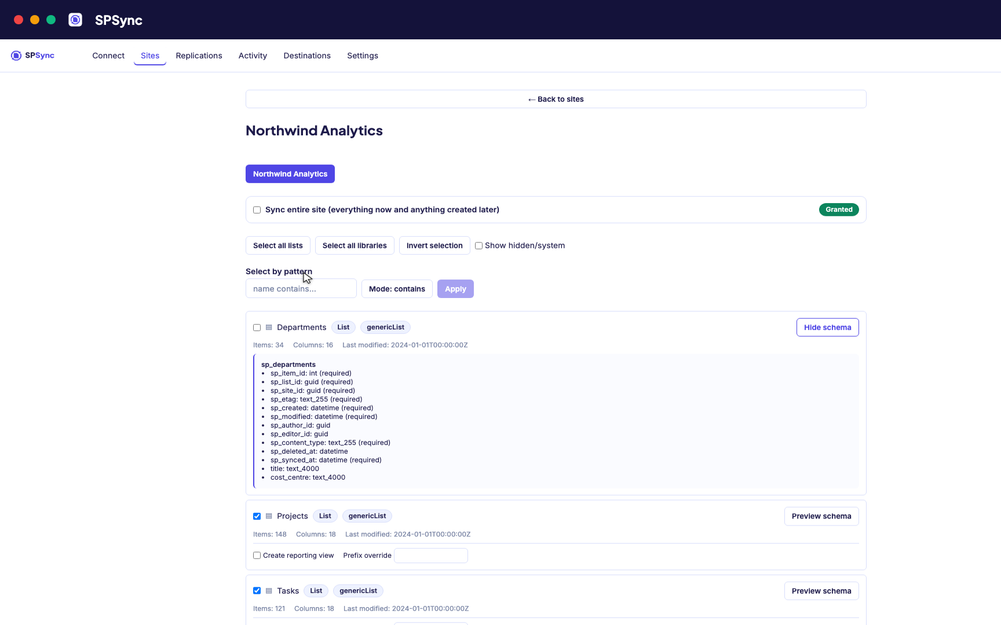
Task: Select the Sites tab
Action: (150, 56)
